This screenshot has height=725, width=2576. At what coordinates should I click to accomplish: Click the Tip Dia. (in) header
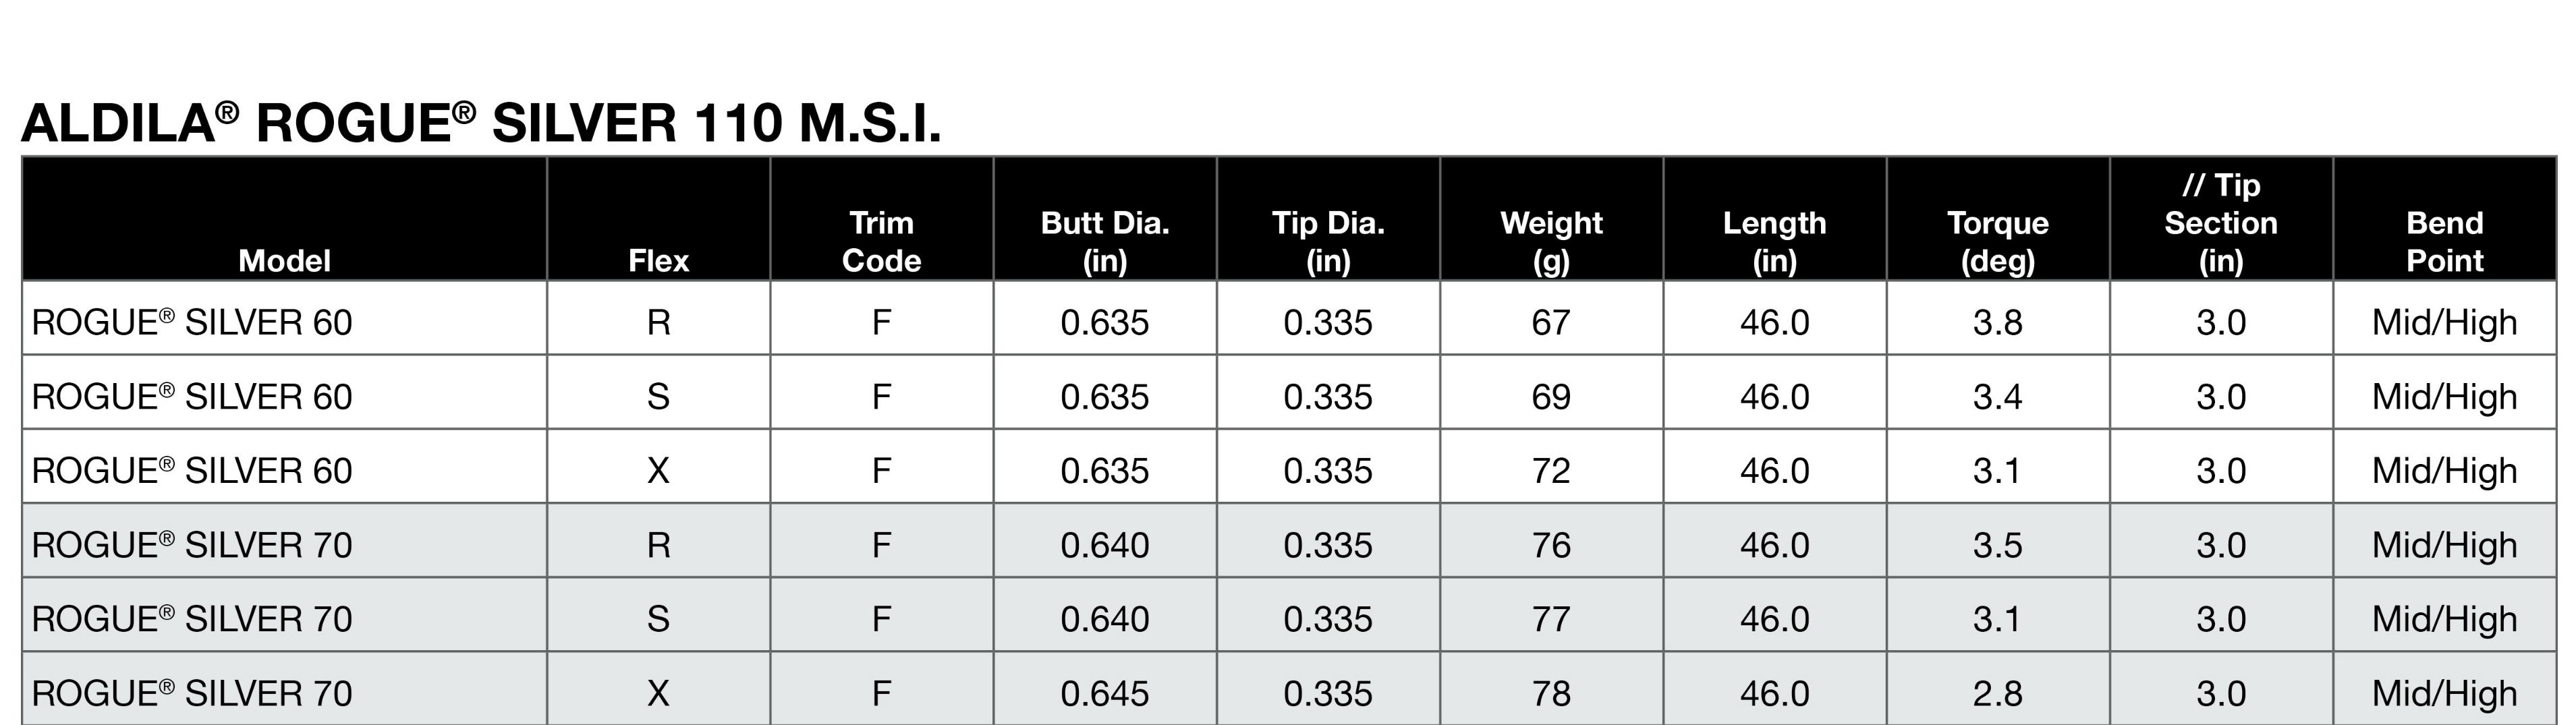click(1328, 241)
